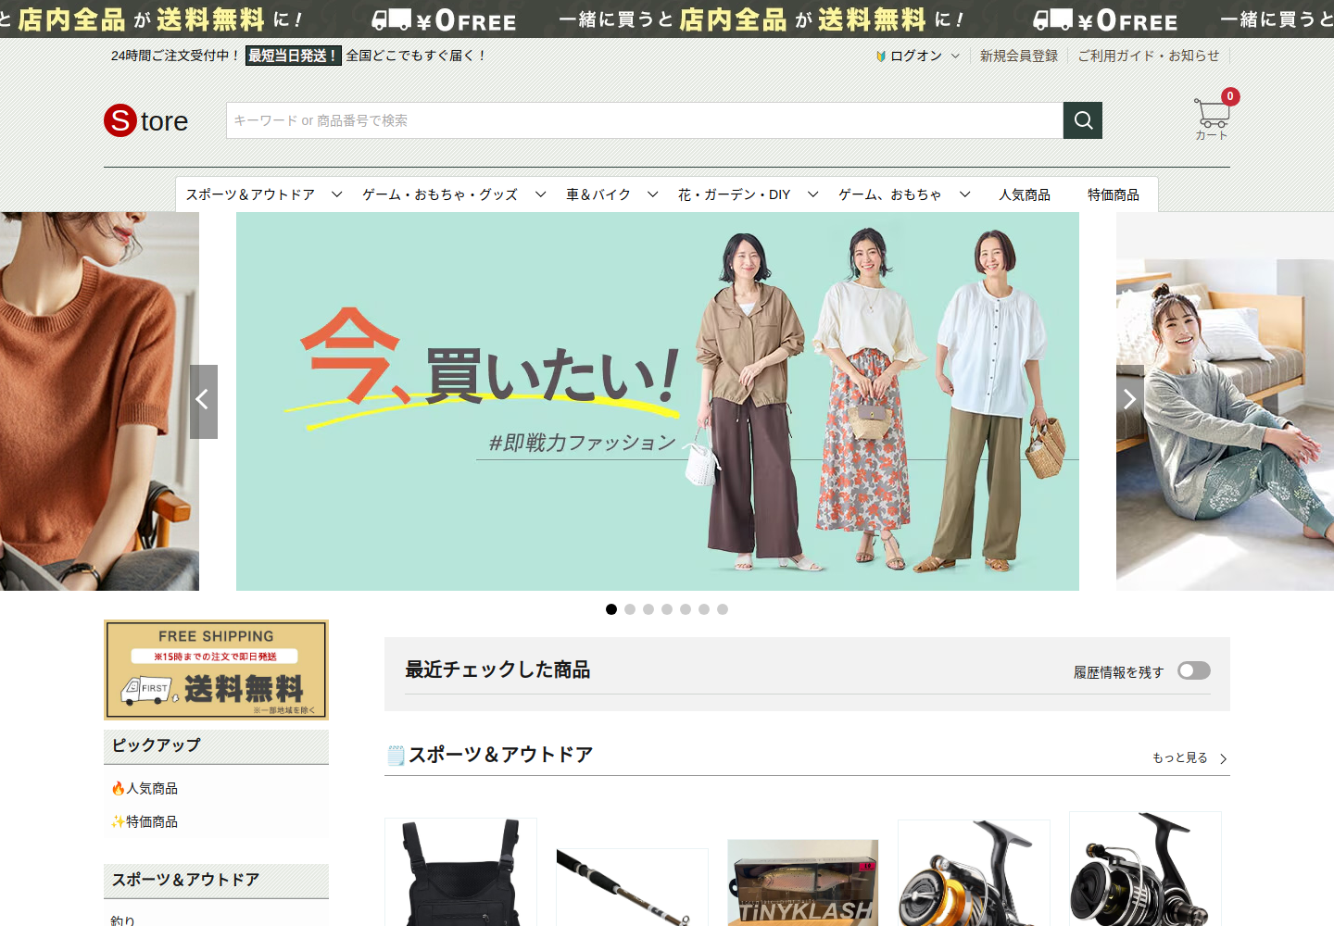Expand the ゲーム、おもちゃ menu chevron
This screenshot has height=926, width=1334.
pos(965,194)
